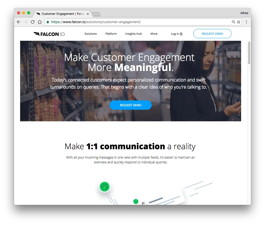
Task: Click the page vertical scrollbar thumb
Action: [249, 53]
